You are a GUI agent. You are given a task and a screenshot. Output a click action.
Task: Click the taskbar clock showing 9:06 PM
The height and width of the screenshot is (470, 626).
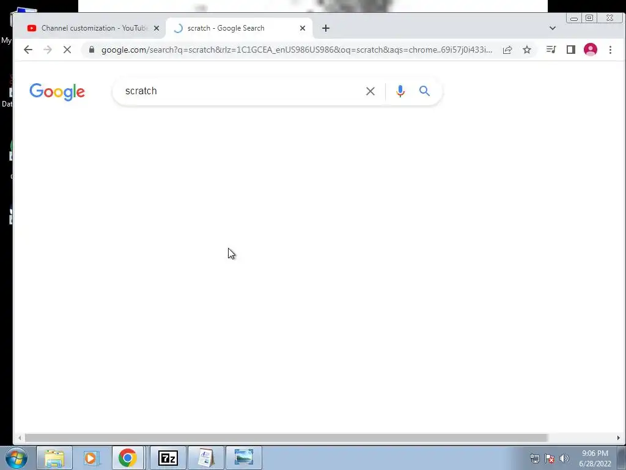[595, 458]
